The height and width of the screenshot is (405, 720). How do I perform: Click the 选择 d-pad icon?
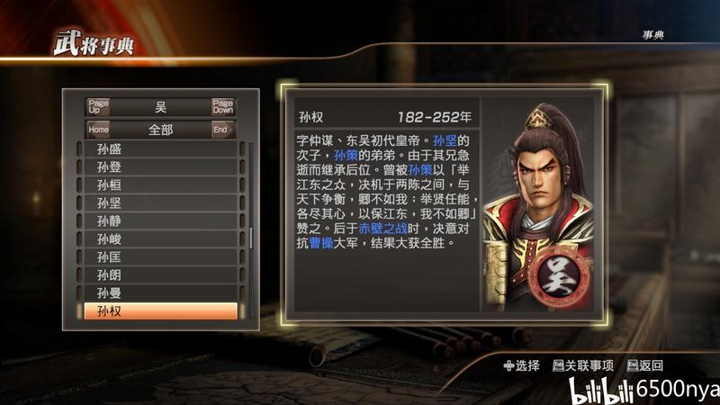[x=508, y=365]
